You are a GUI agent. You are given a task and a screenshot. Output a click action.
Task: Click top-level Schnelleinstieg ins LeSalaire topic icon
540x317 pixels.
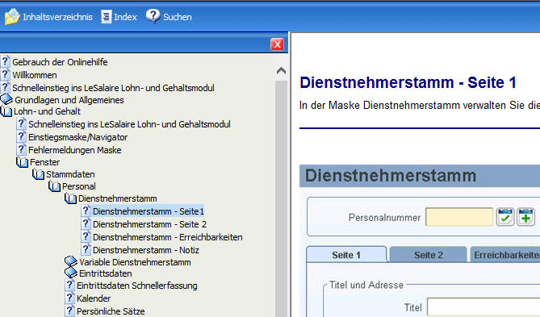(x=5, y=87)
